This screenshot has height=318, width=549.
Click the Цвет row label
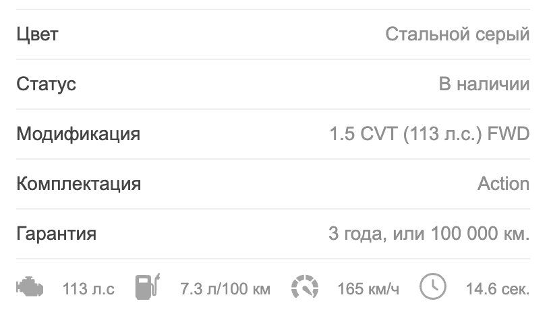[37, 34]
